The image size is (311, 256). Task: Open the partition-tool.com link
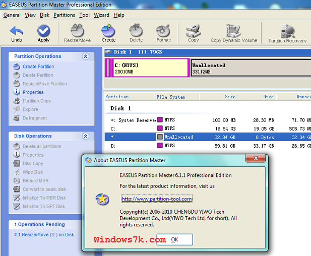[x=157, y=199]
